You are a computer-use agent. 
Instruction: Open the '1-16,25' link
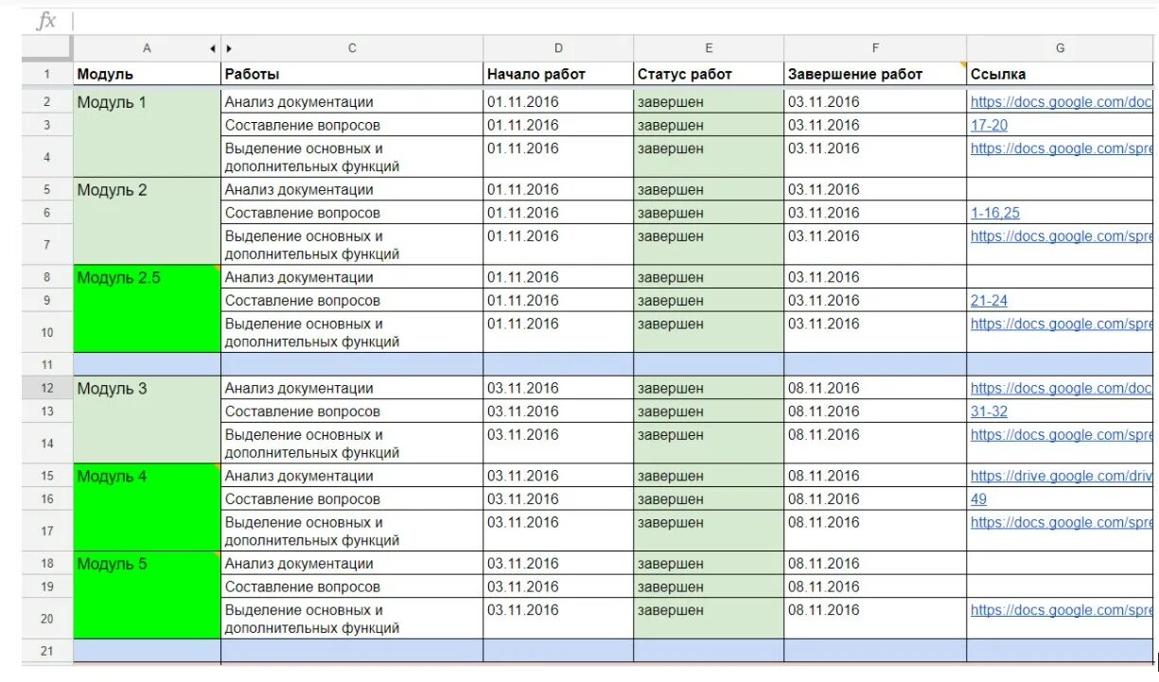tap(995, 213)
